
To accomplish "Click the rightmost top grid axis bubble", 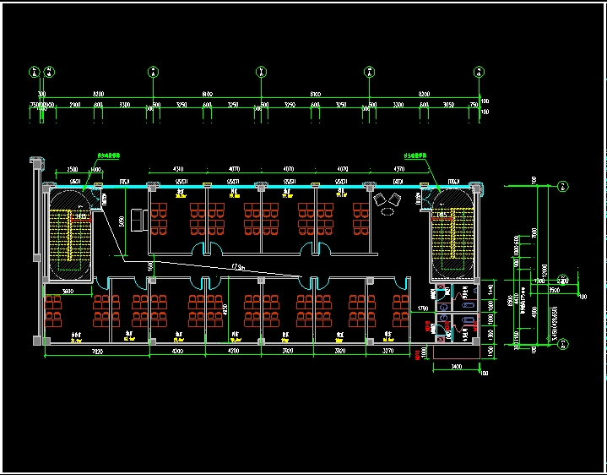I will coord(480,72).
